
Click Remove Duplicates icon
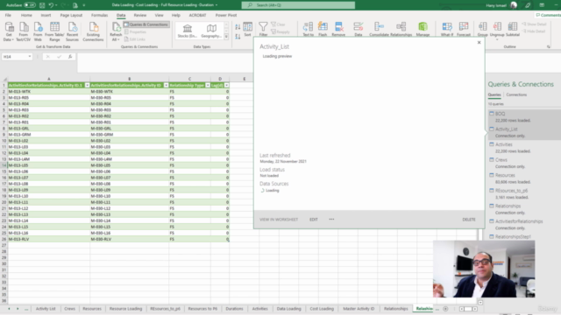[x=338, y=29]
